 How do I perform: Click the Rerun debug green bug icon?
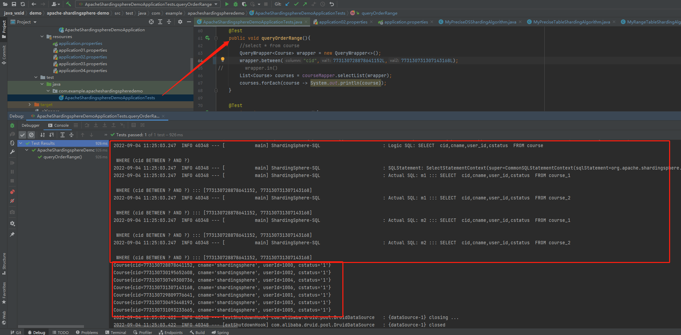pyautogui.click(x=12, y=125)
